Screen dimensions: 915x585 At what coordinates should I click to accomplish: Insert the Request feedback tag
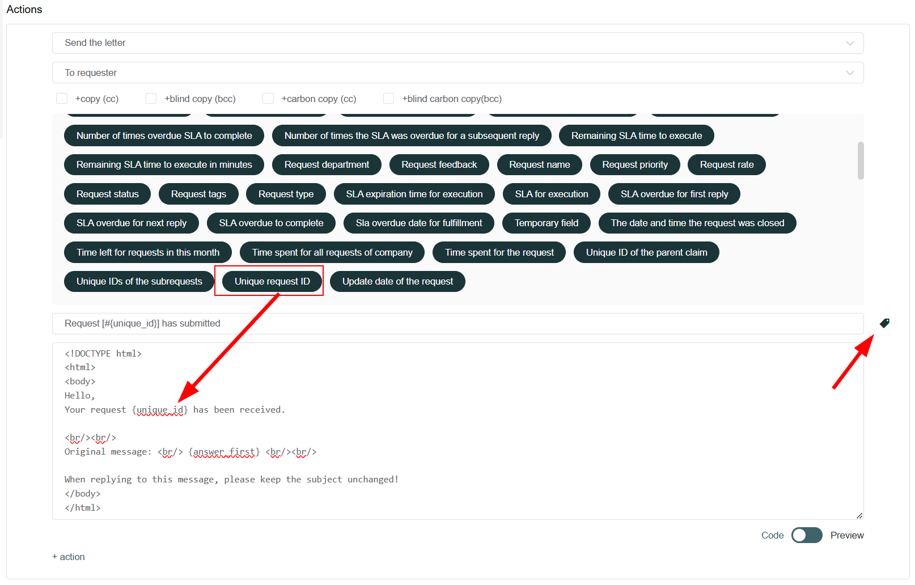pos(439,164)
